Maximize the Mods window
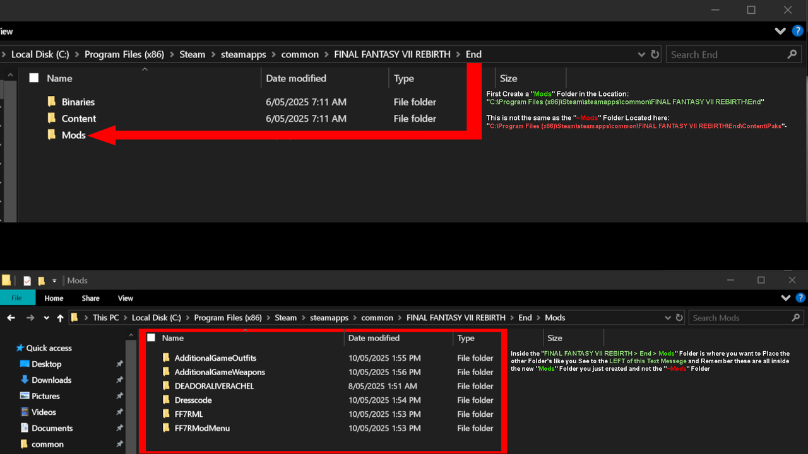 coord(761,280)
